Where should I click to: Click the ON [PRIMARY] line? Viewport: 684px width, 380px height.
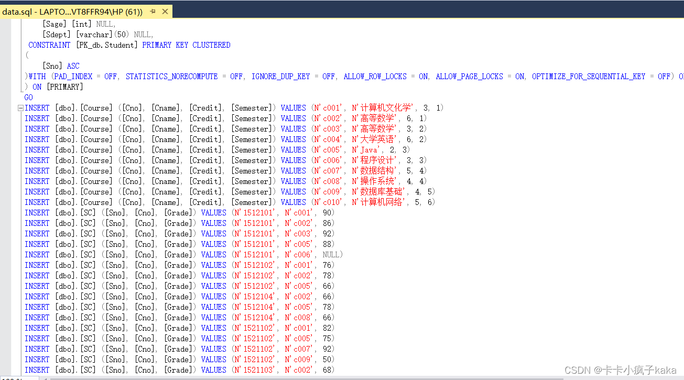pyautogui.click(x=53, y=87)
